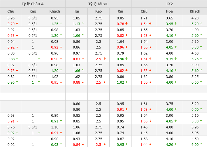This screenshot has width=207, height=147.
Task: Click the Hòa column header
Action: click(169, 11)
